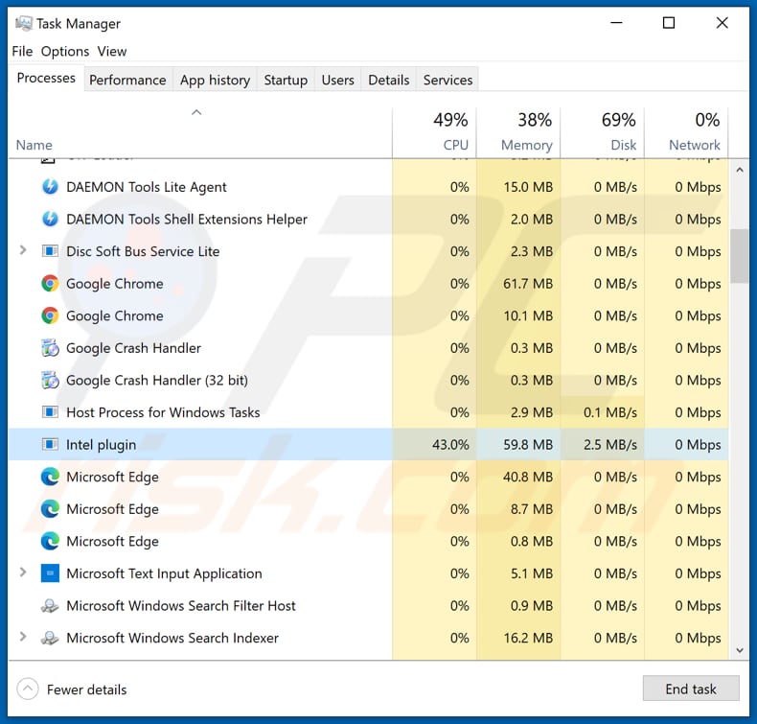The image size is (757, 724).
Task: Click the 59.8 MB memory value
Action: [528, 444]
